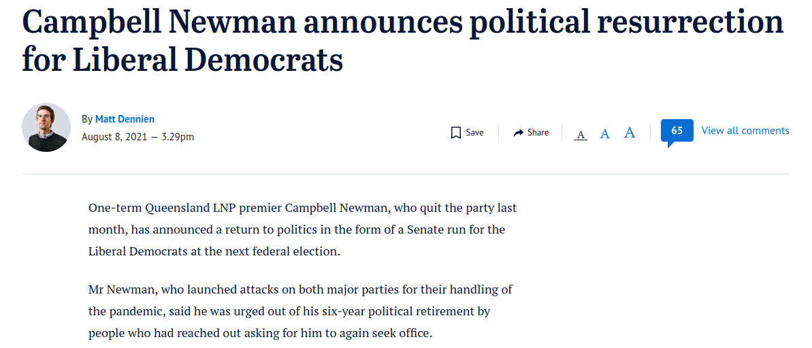This screenshot has height=348, width=812.
Task: Click the August 8, 2021 publication date
Action: point(114,137)
